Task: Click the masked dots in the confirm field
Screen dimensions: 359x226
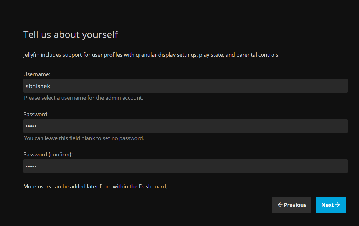Action: 31,166
